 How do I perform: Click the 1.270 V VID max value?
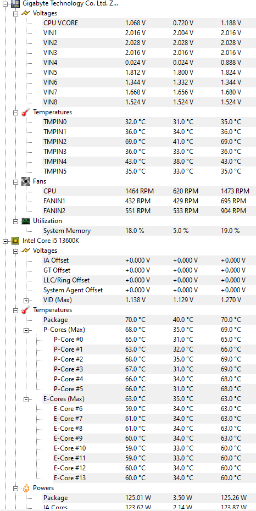pos(231,300)
